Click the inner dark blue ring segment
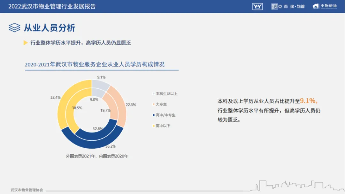The width and height of the screenshot is (345, 194). click(95, 136)
